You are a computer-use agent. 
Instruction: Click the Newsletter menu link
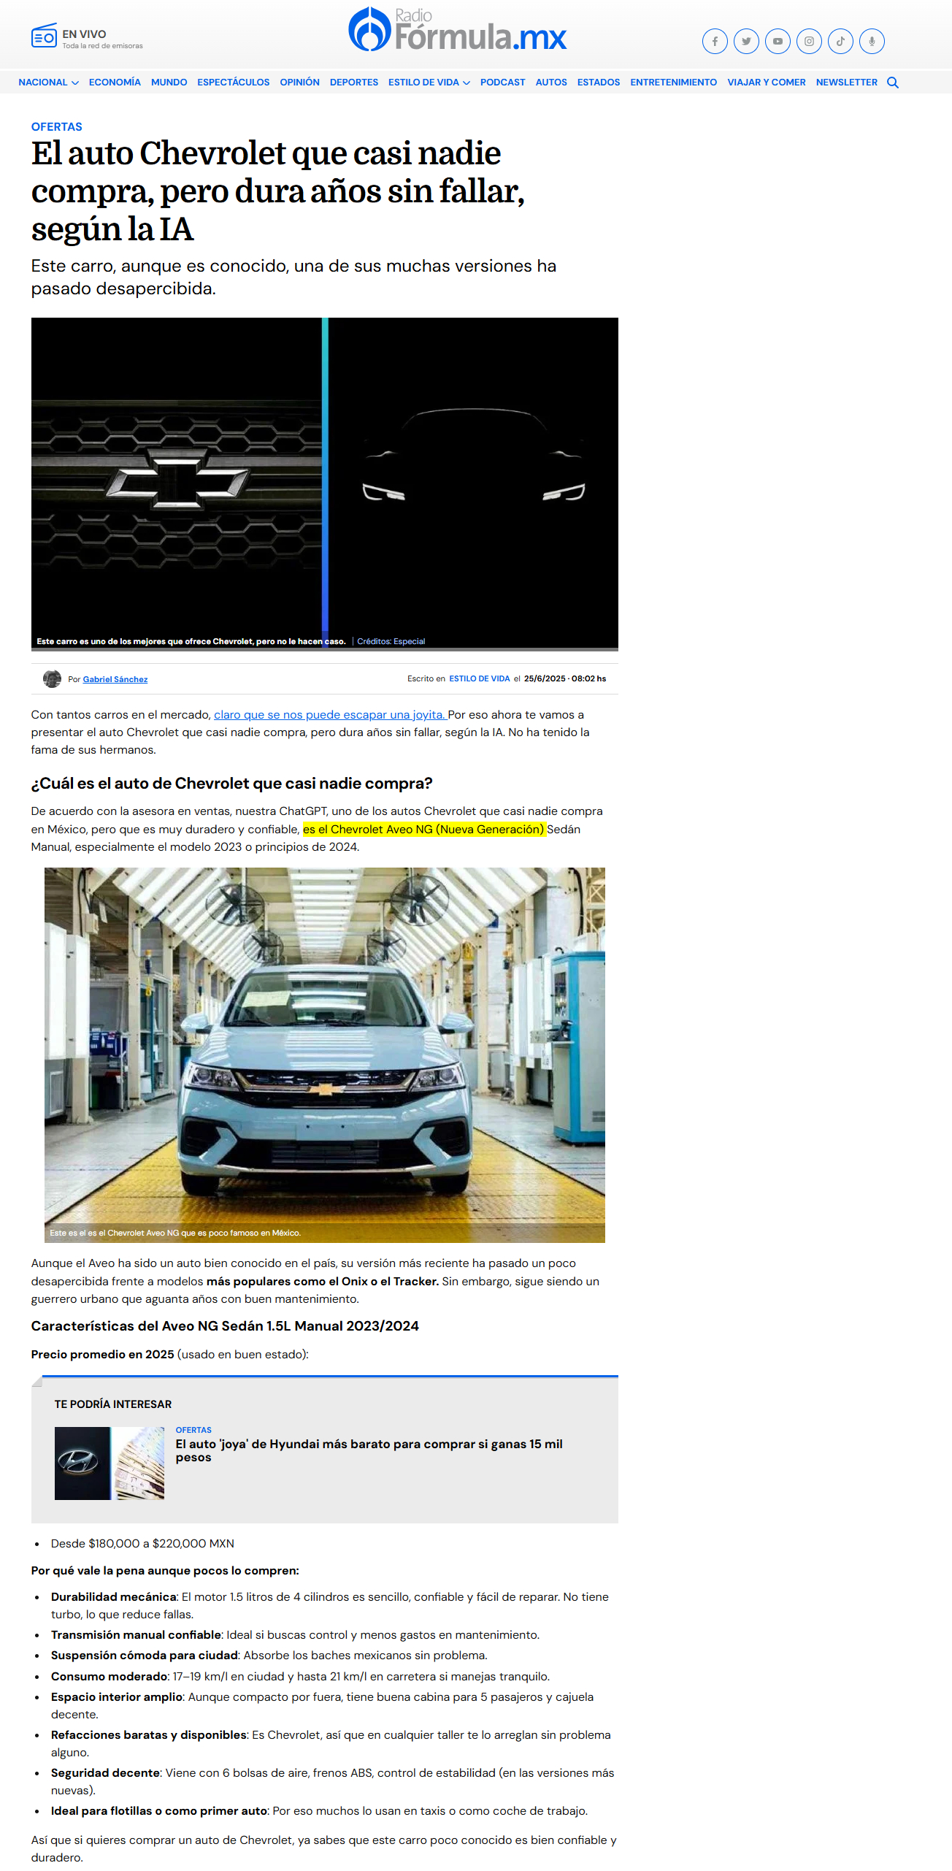pos(846,83)
